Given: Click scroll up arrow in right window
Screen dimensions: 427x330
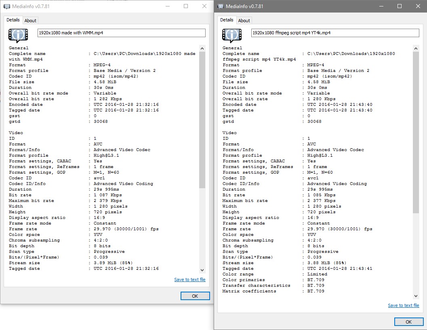Looking at the screenshot, I should point(416,48).
